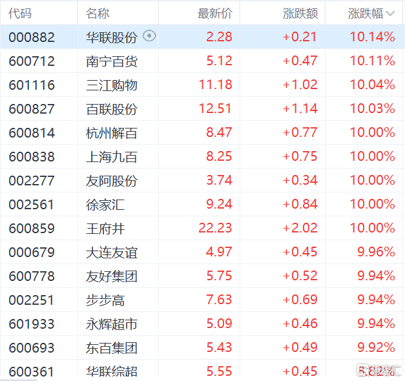Sort by 名称 column header

click(x=98, y=14)
